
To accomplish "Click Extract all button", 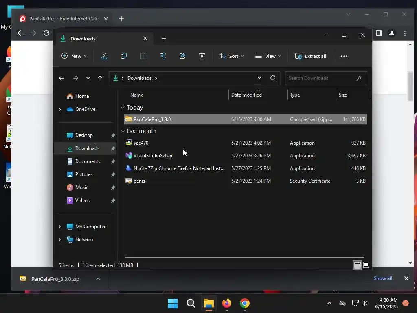I will 311,56.
